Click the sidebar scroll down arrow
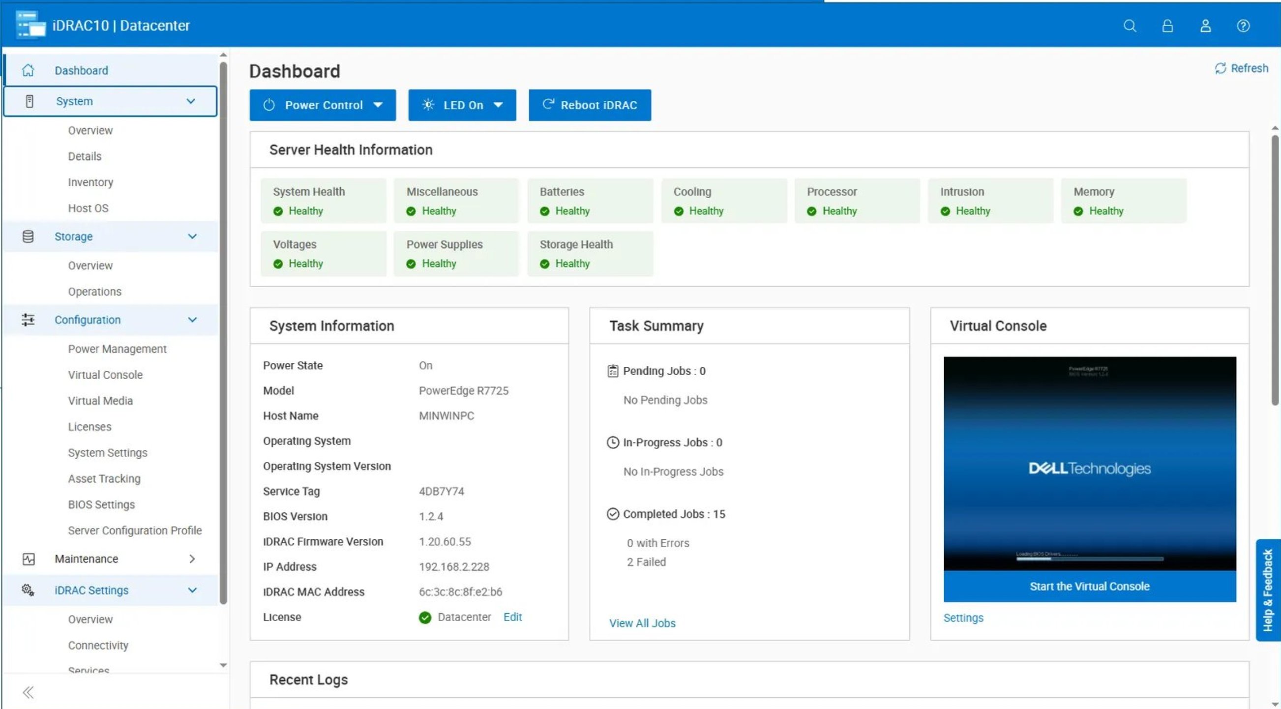The image size is (1281, 709). coord(223,665)
